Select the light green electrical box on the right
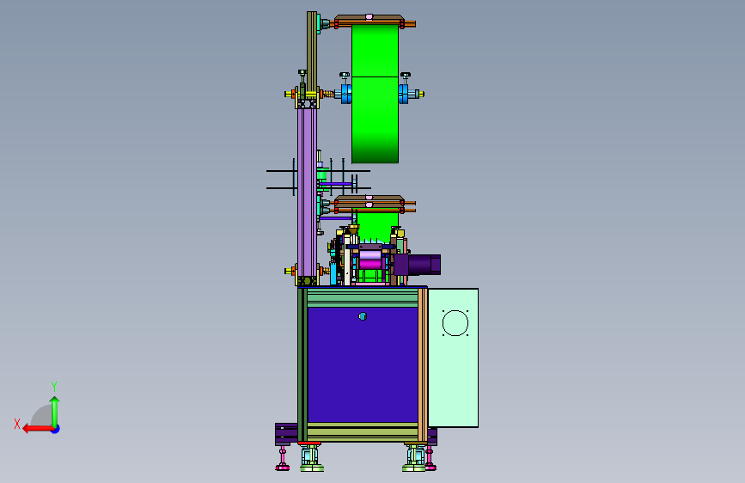745x483 pixels. [x=453, y=358]
